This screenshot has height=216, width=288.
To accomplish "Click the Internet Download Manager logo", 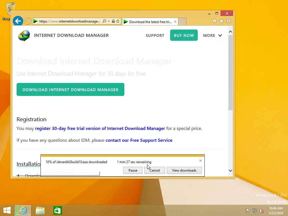I will click(24, 35).
